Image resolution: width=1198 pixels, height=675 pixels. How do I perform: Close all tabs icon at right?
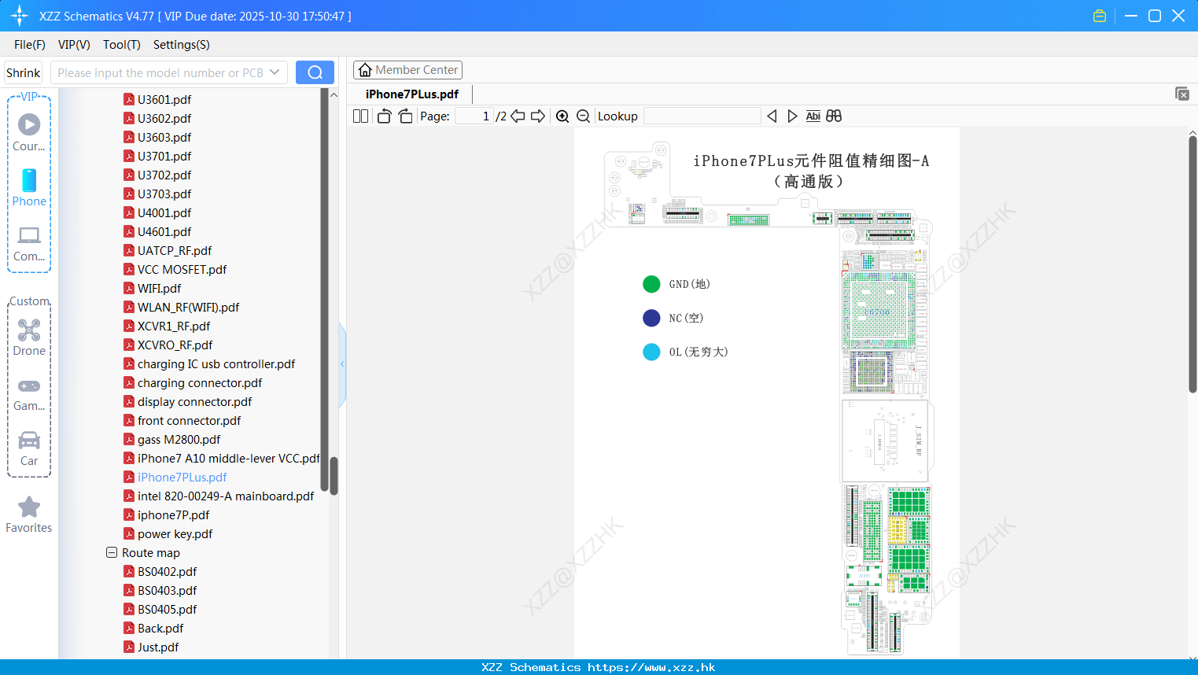point(1181,94)
